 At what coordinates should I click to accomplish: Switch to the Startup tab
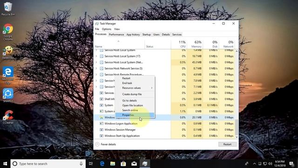tap(147, 35)
